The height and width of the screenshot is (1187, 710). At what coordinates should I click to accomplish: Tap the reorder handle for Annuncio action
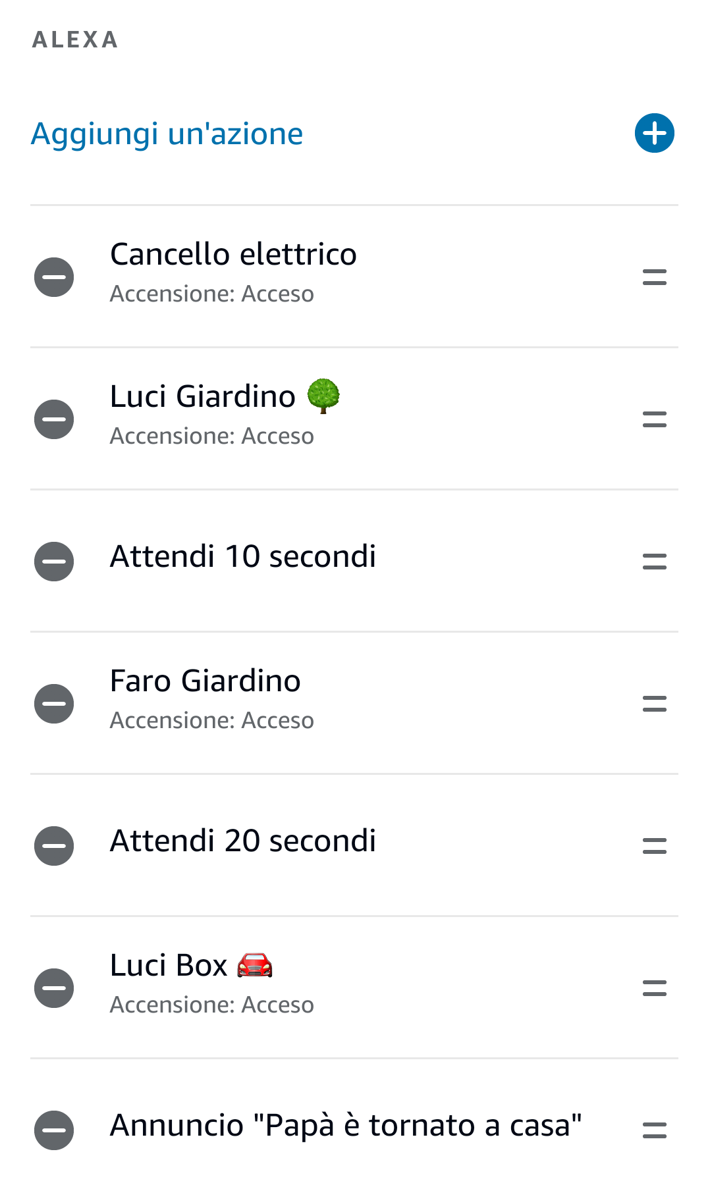point(654,1130)
